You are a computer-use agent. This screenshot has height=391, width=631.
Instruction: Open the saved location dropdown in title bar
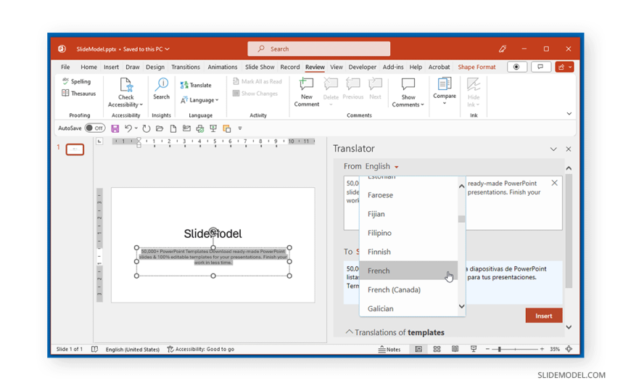point(167,49)
